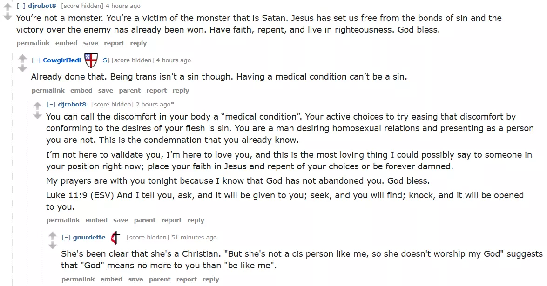The height and width of the screenshot is (286, 547).
Task: Upvote djrobot8's top comment
Action: tap(7, 7)
